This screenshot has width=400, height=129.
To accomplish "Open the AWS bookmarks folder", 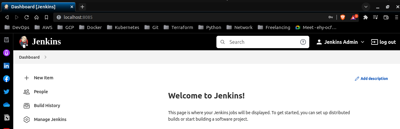I will pyautogui.click(x=44, y=27).
